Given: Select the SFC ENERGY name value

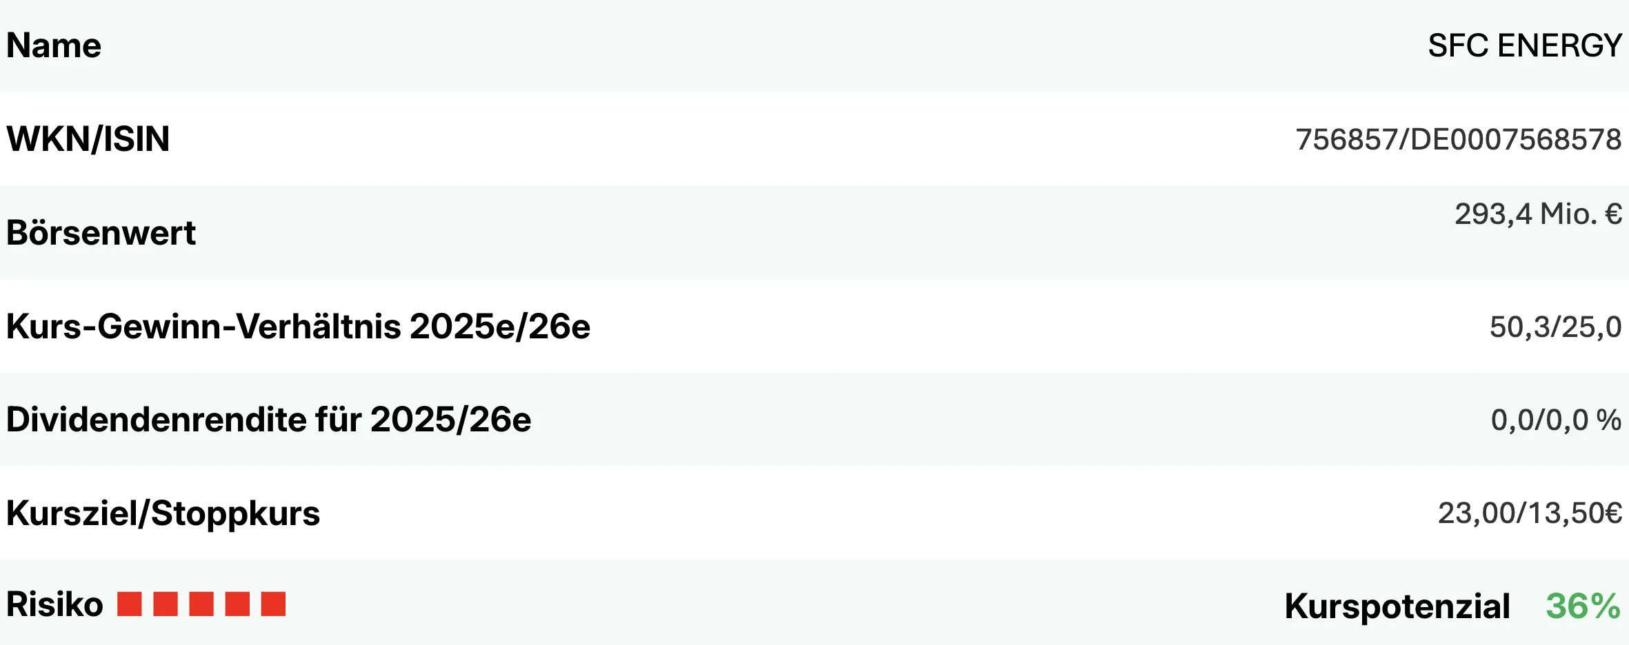Looking at the screenshot, I should pos(1524,45).
